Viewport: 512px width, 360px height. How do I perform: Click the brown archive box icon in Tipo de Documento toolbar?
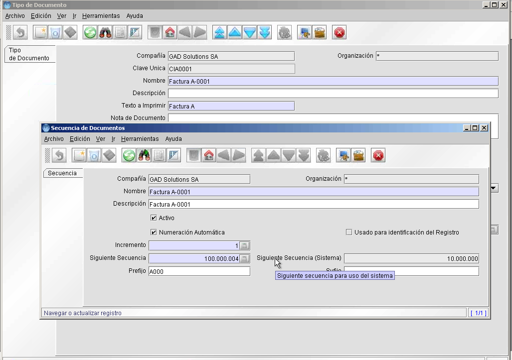pos(320,32)
